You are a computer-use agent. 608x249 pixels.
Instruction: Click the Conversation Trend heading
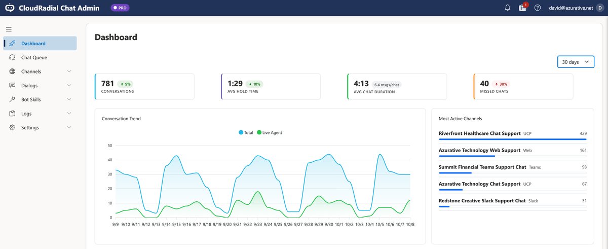(x=121, y=119)
